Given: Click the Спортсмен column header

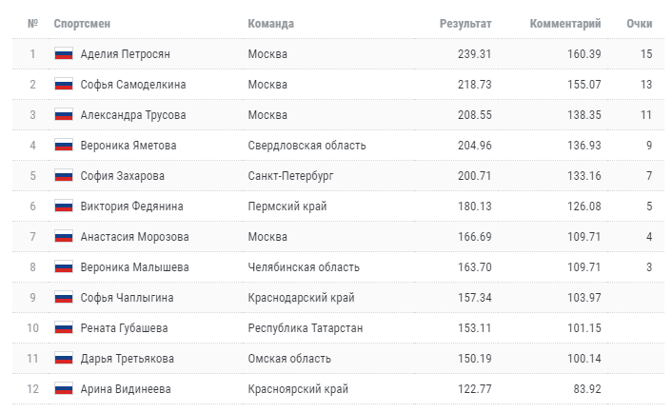Looking at the screenshot, I should pos(82,24).
